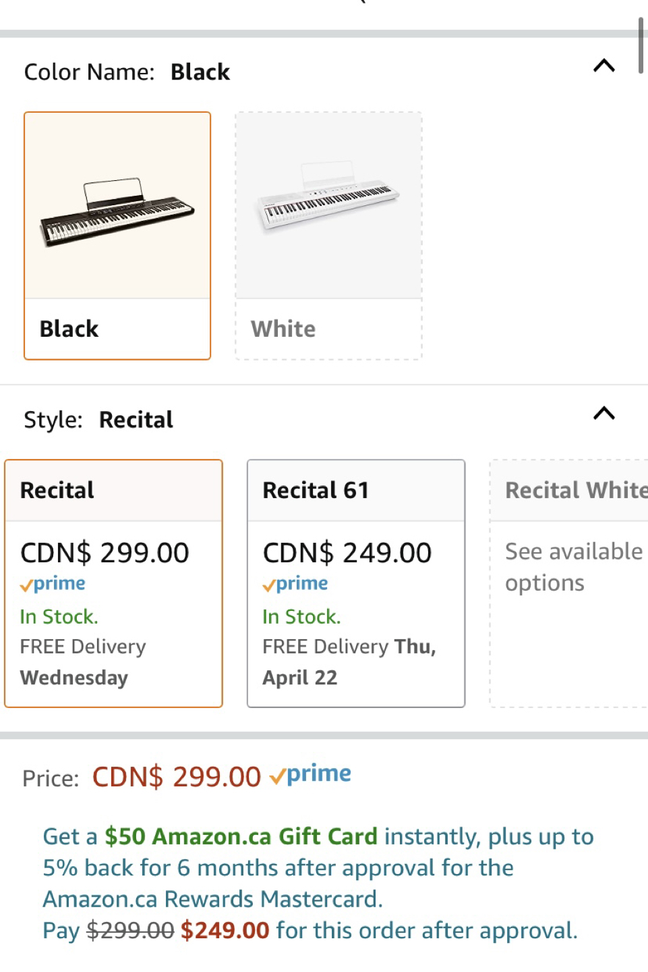Click "FREE Delivery Thu, April 22" text

click(349, 661)
